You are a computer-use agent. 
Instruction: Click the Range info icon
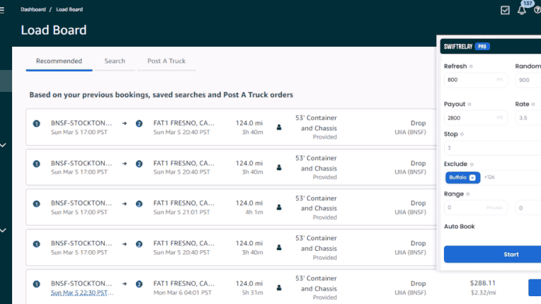pos(468,194)
